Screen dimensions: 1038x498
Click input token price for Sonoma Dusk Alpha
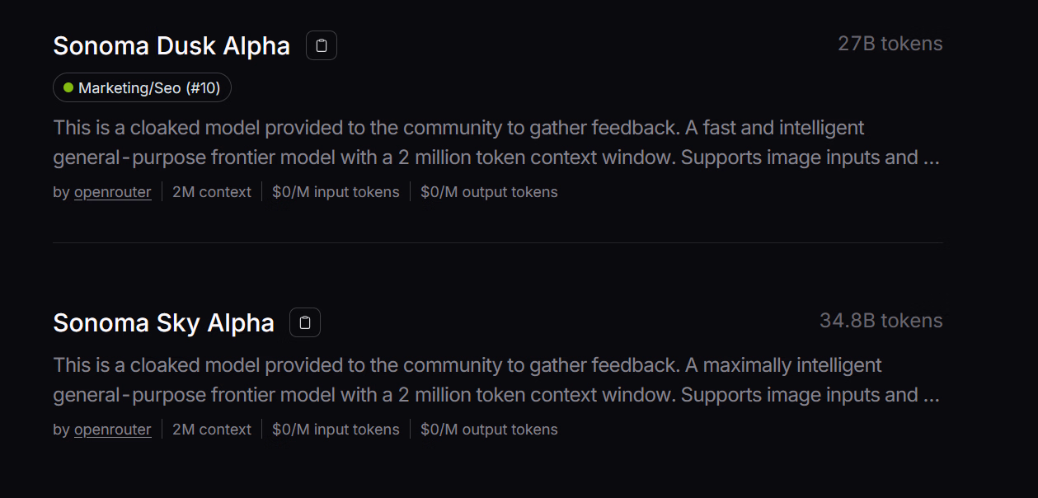336,192
